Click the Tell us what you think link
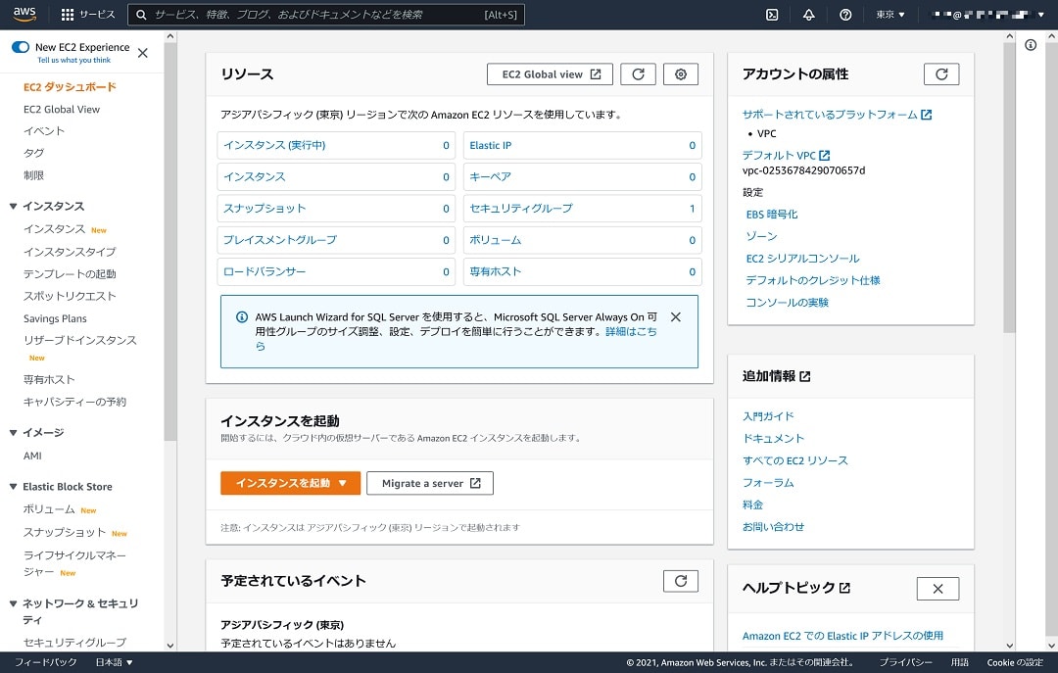The image size is (1058, 673). (x=74, y=60)
